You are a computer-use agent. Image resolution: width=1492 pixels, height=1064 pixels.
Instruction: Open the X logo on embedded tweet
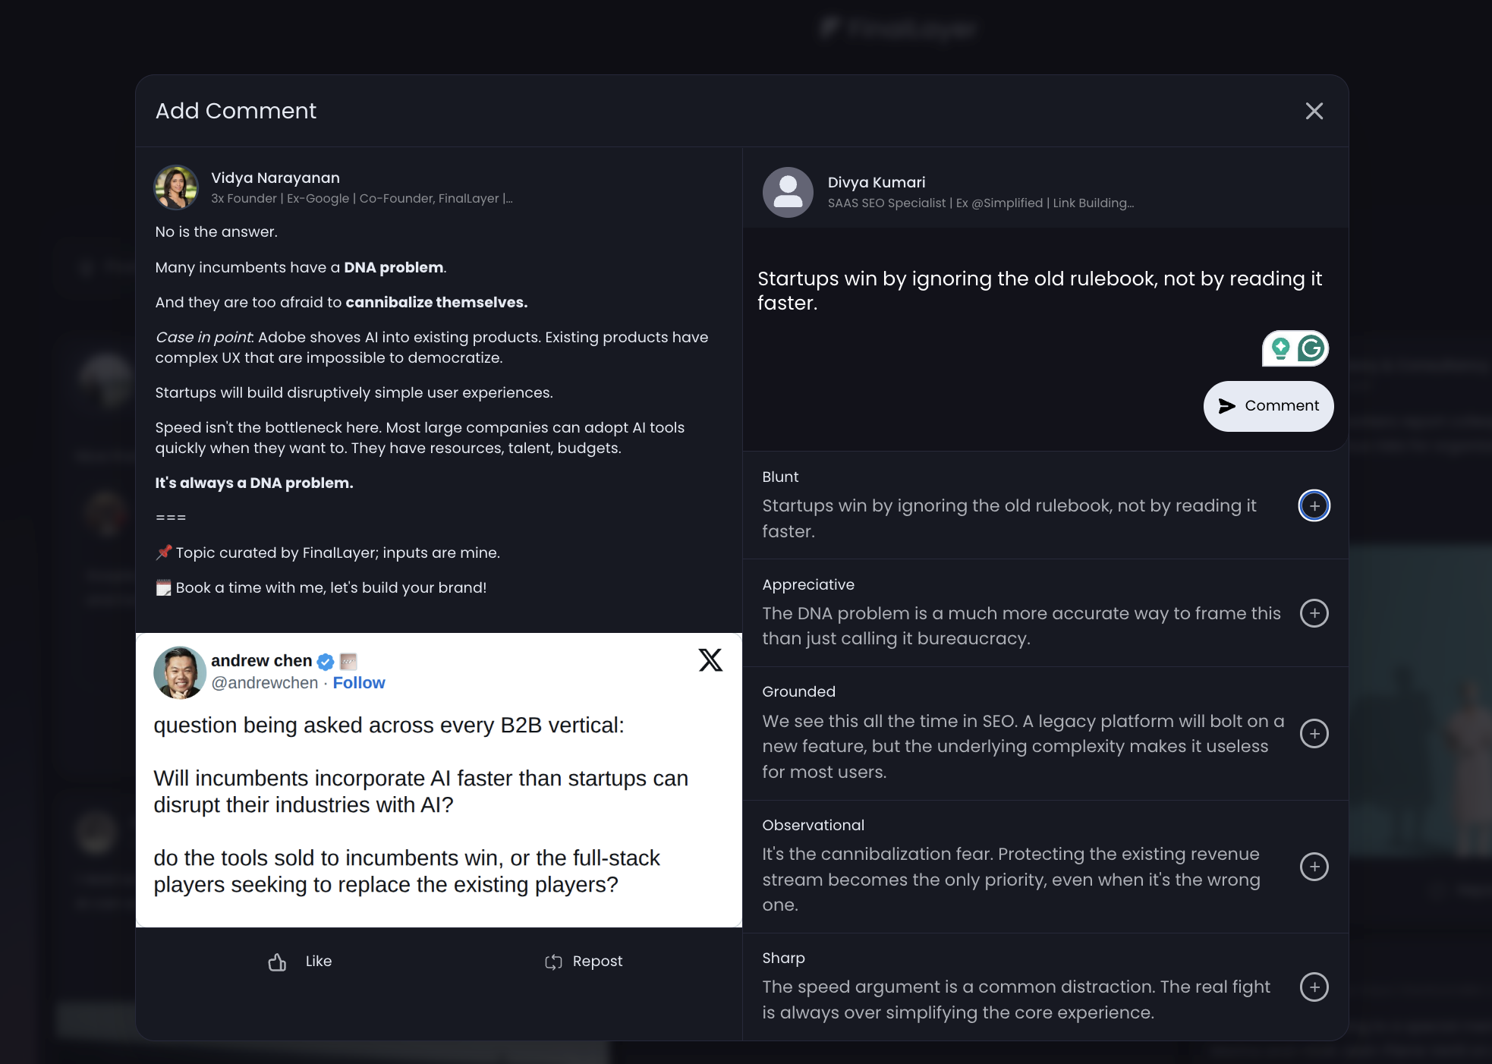coord(710,660)
